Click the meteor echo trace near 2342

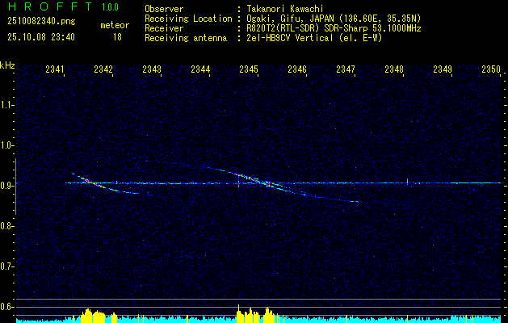[105, 183]
